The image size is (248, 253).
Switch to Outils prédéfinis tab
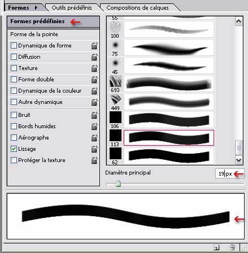point(72,8)
